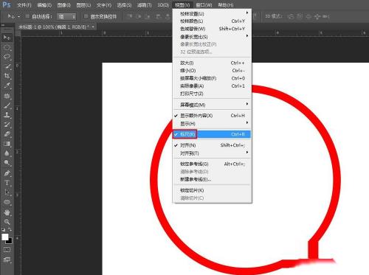Choose 按屏幕大小缩放(F)
This screenshot has width=369, height=275.
(x=212, y=78)
